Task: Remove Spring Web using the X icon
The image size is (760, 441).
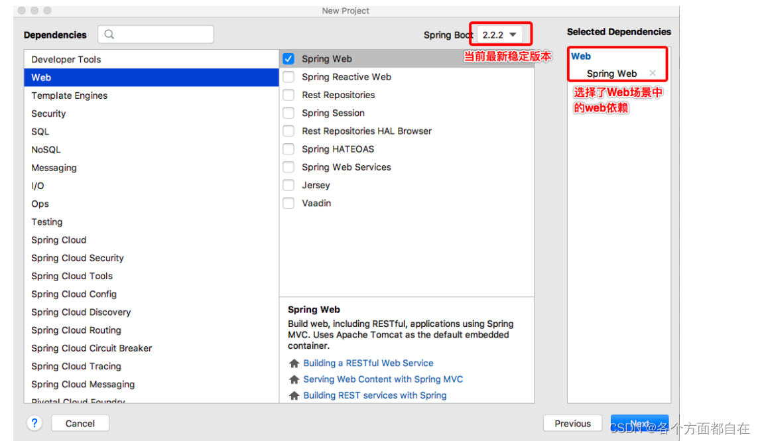Action: point(653,74)
